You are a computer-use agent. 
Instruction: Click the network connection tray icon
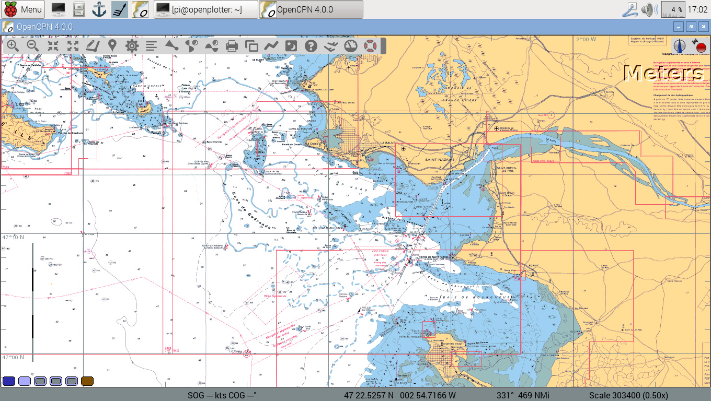[630, 9]
